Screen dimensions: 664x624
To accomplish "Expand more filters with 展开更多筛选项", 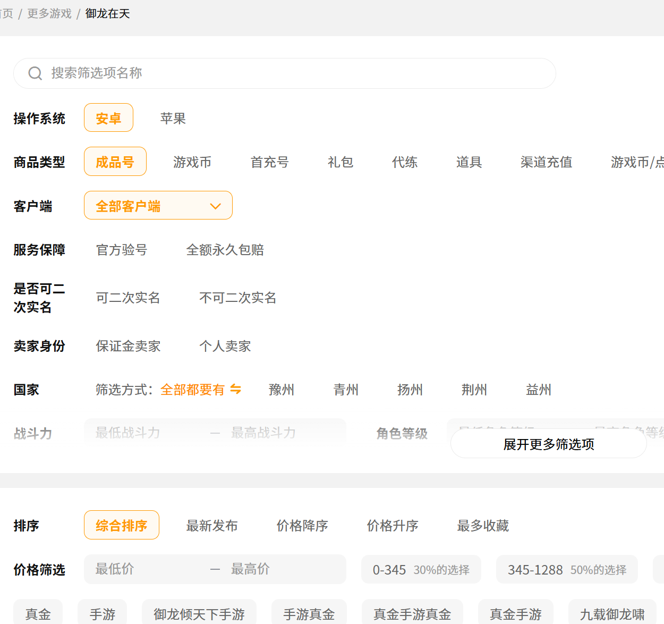I will 548,444.
